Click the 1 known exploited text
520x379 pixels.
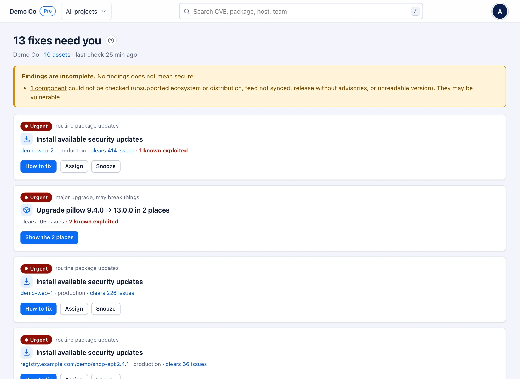pos(163,151)
